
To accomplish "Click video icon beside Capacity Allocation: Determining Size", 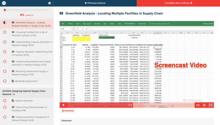I will pos(13,52).
